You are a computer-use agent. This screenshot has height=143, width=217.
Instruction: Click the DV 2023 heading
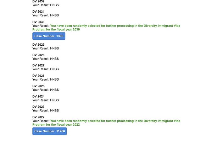pyautogui.click(x=38, y=107)
